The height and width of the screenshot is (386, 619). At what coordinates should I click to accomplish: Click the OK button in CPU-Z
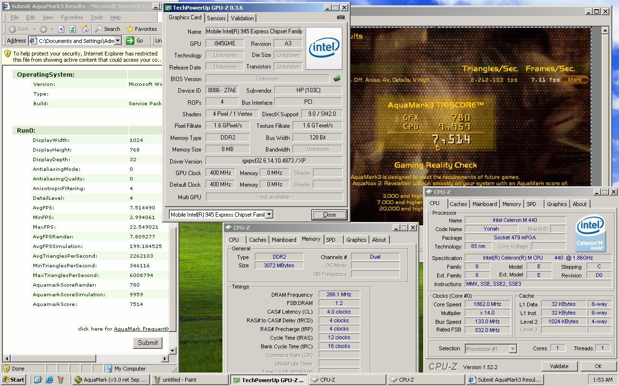[598, 366]
